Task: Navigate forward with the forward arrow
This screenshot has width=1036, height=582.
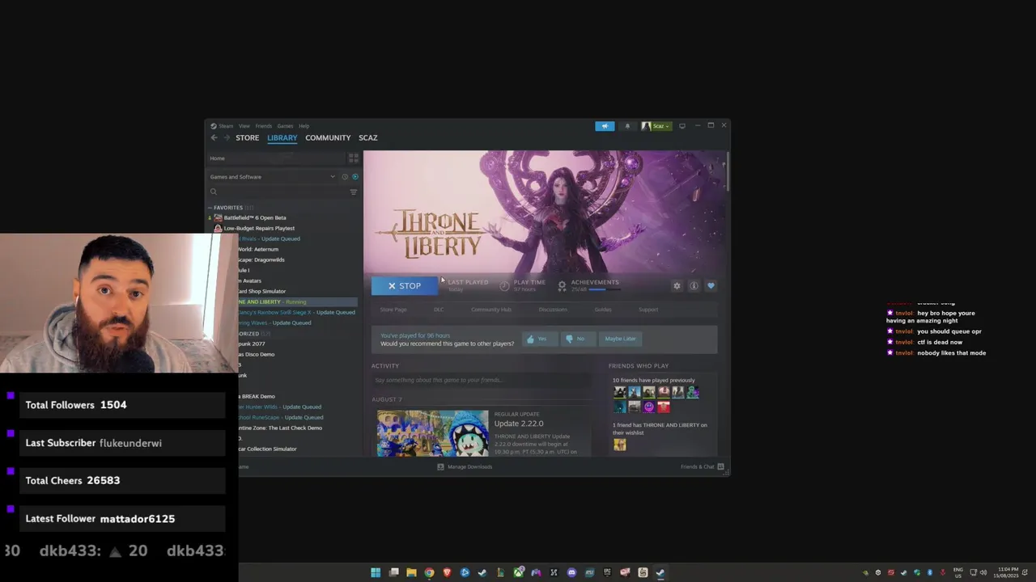Action: (x=226, y=137)
